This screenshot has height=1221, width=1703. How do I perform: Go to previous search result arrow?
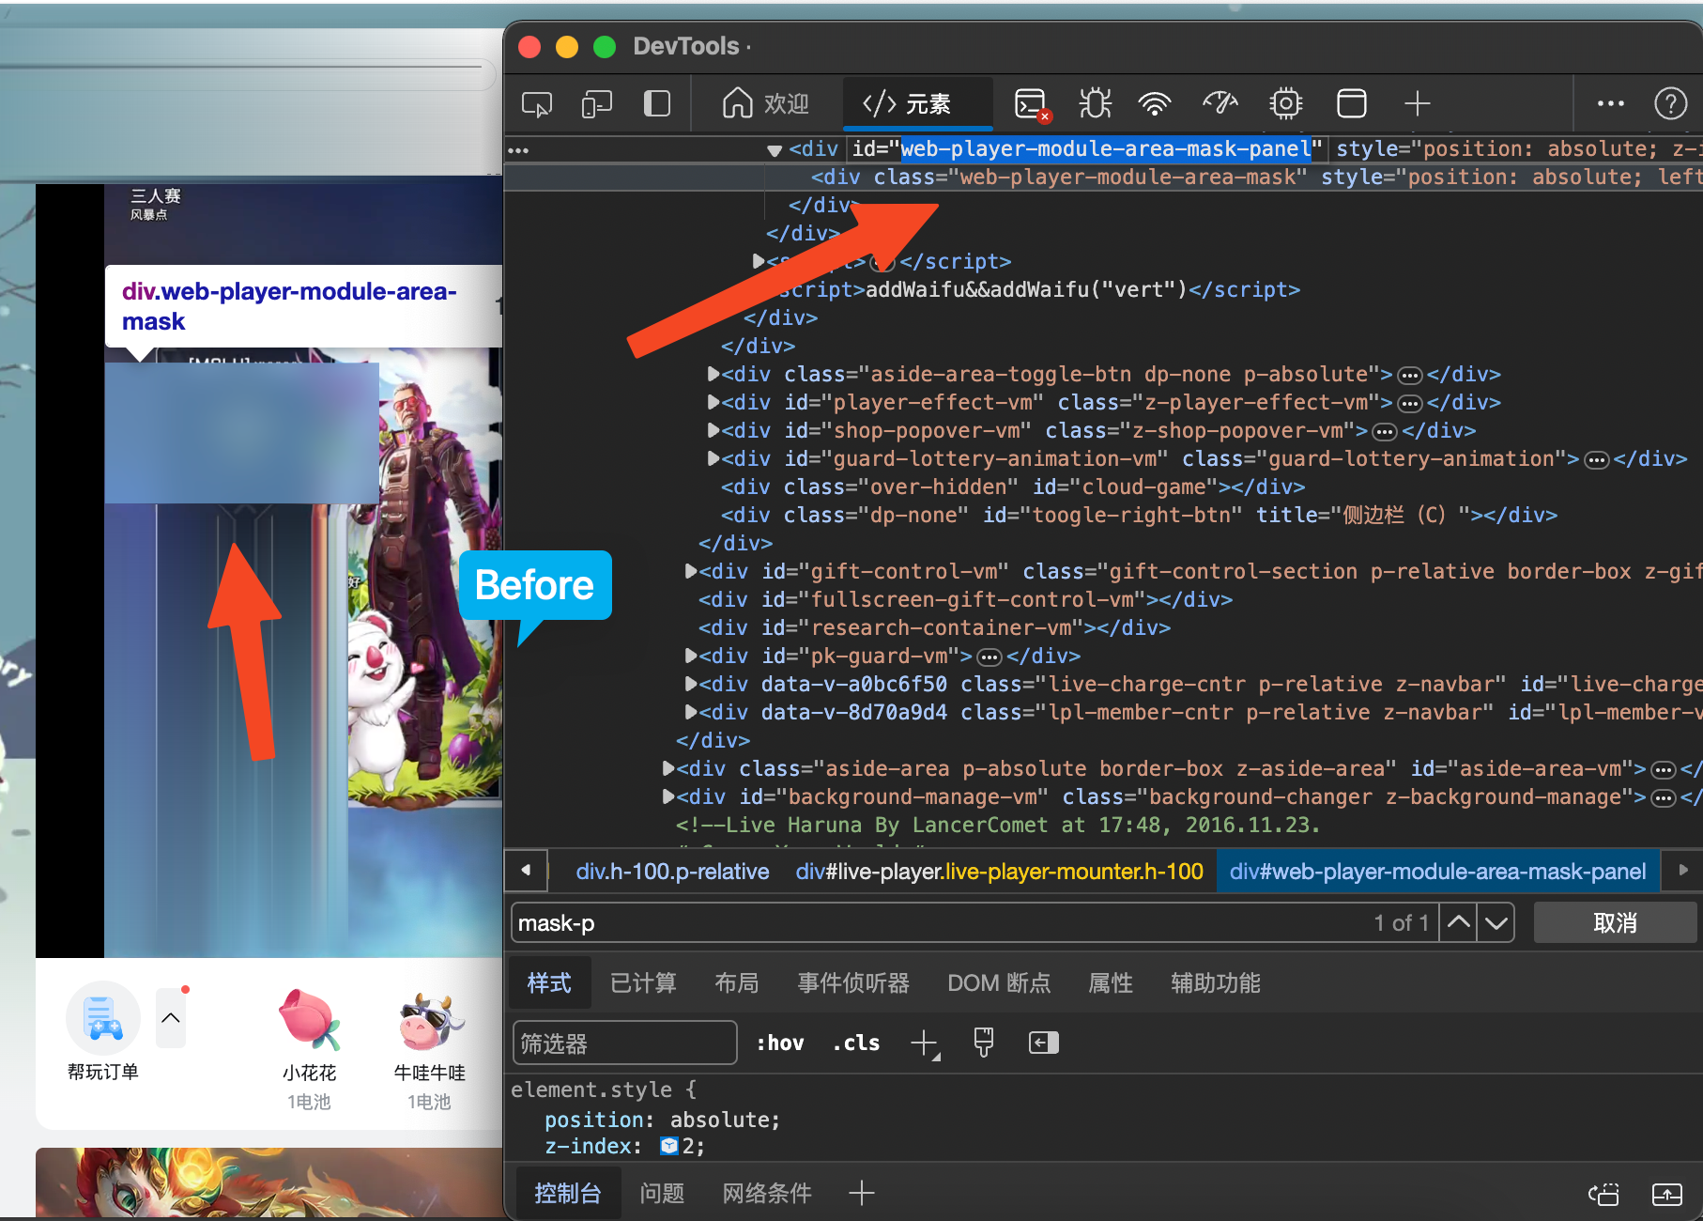(x=1459, y=923)
